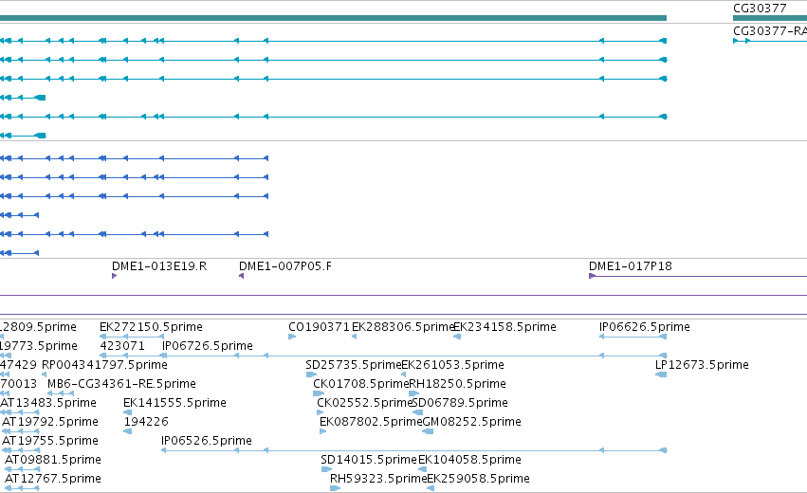
Task: Select the AT12767.5prime label
Action: (53, 479)
